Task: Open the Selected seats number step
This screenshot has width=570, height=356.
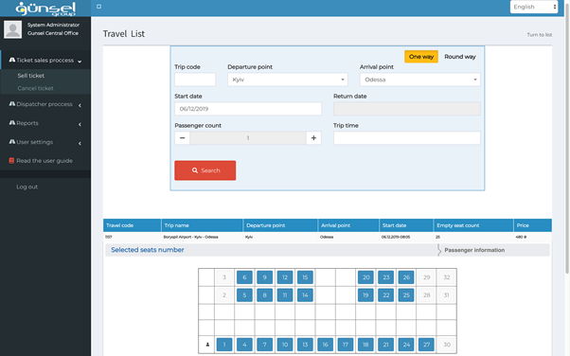Action: (x=148, y=250)
